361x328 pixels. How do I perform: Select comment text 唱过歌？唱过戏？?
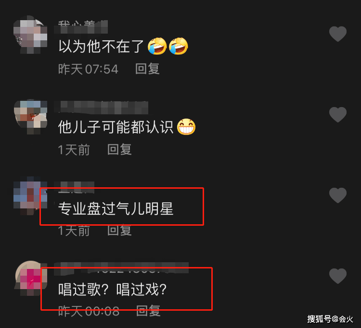(112, 289)
